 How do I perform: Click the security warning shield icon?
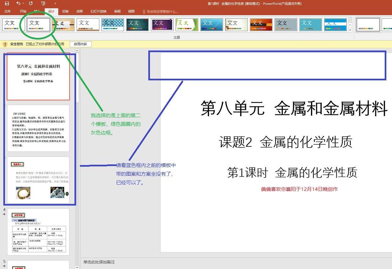(x=5, y=44)
